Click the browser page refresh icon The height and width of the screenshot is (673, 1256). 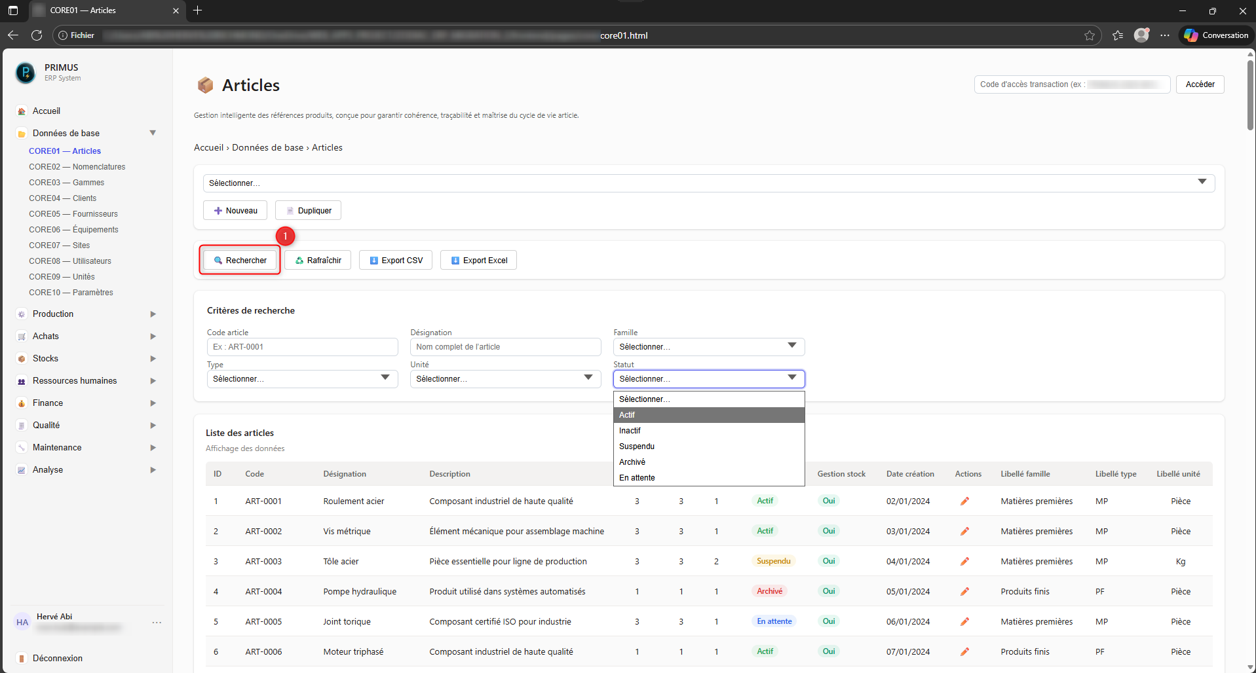tap(37, 35)
